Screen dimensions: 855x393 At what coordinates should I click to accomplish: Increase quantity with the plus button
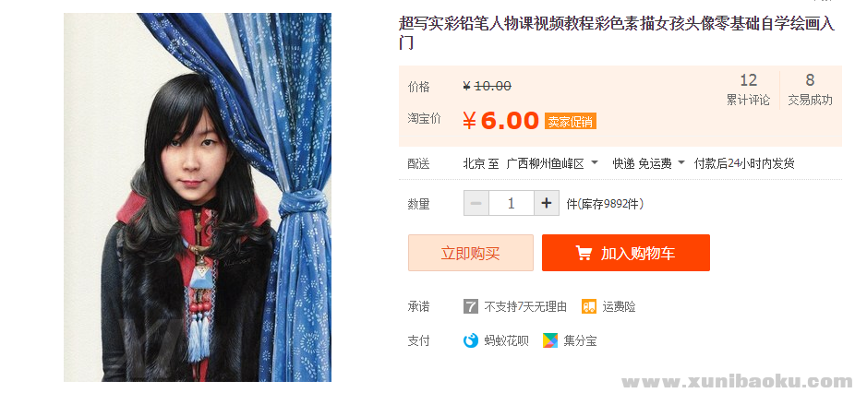click(x=547, y=203)
